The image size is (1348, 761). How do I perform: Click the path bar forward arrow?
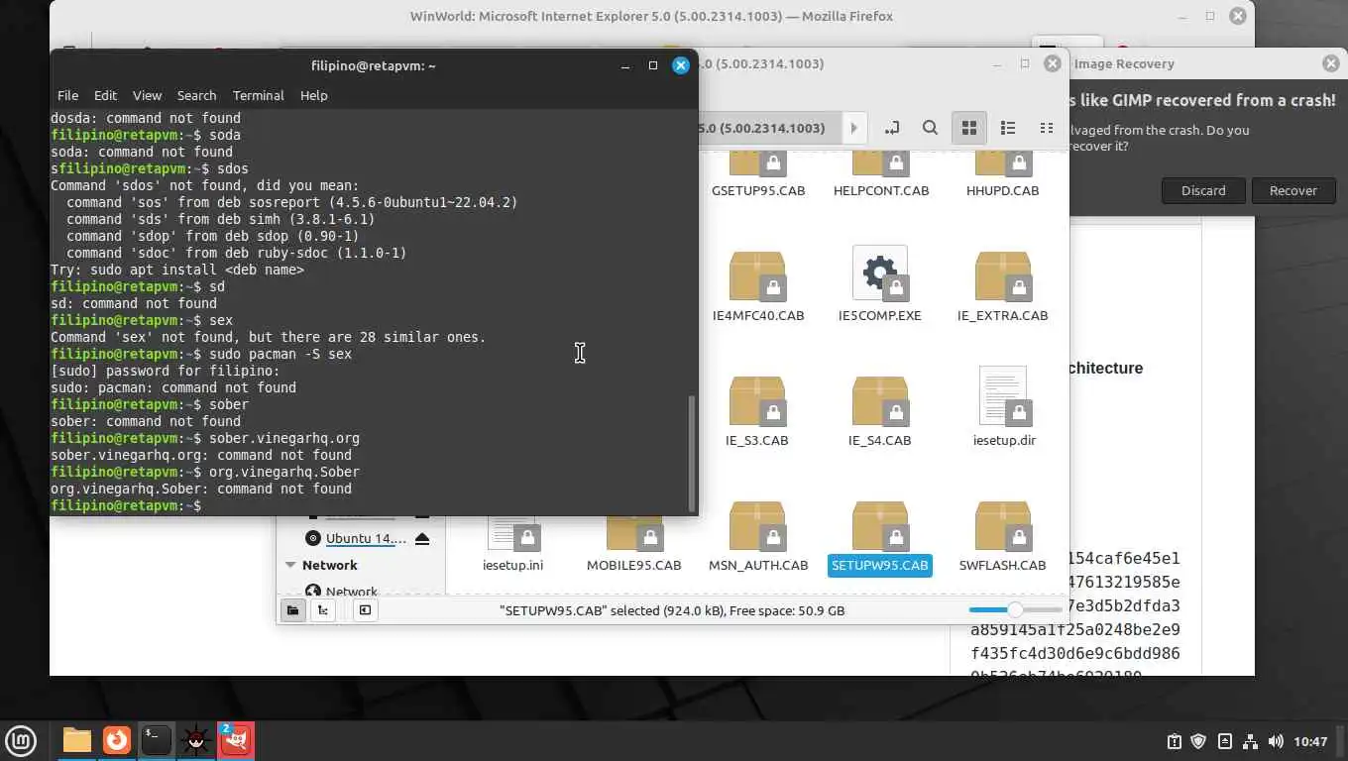[x=853, y=128]
